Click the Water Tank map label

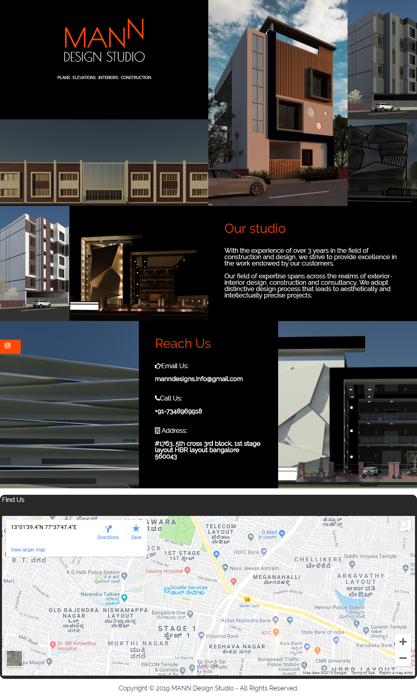pos(249,606)
